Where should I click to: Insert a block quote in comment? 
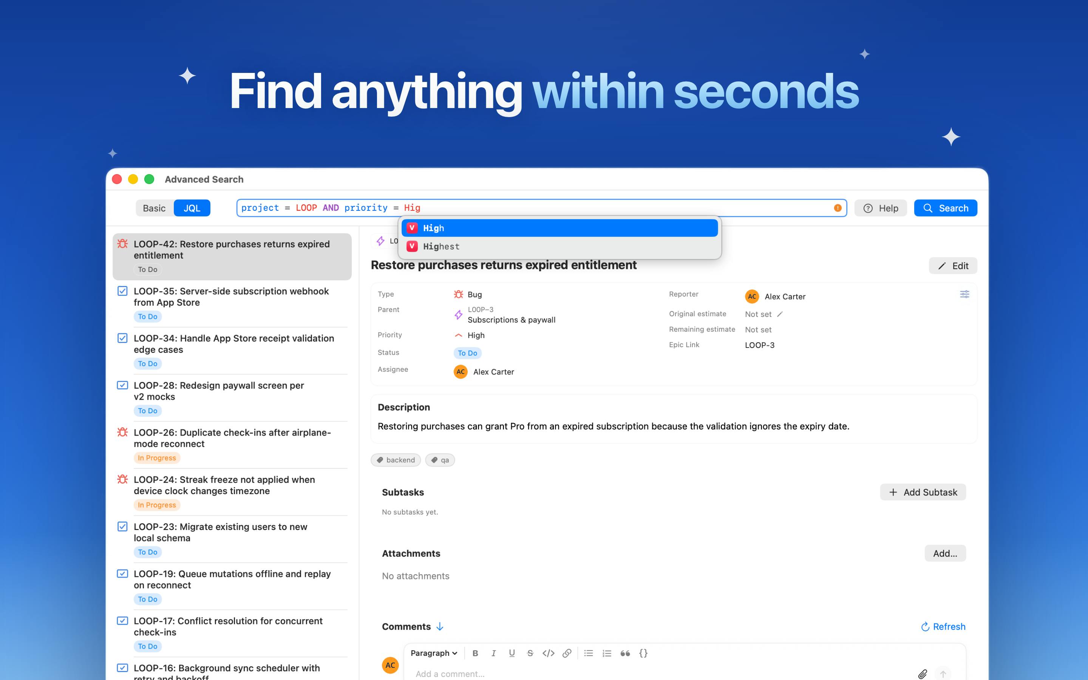(625, 653)
